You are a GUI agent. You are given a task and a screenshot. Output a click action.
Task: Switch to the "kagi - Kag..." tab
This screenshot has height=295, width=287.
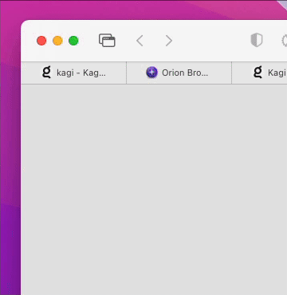pos(73,73)
